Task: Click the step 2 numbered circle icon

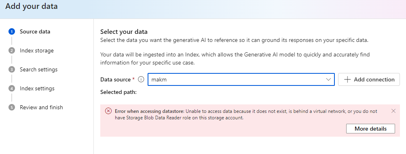Action: click(12, 50)
